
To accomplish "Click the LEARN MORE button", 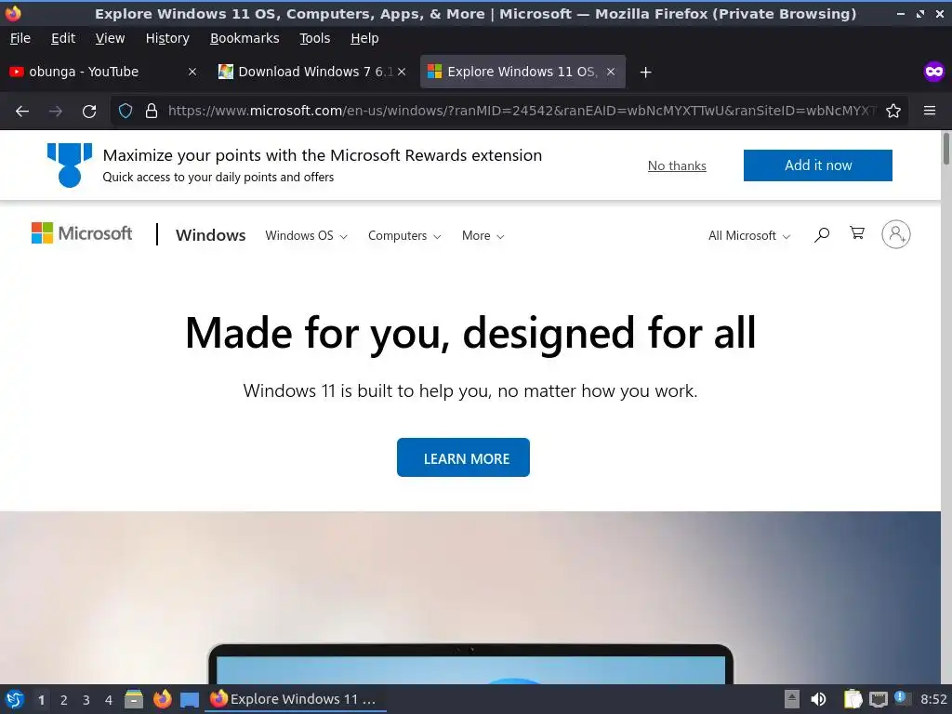I will [463, 457].
